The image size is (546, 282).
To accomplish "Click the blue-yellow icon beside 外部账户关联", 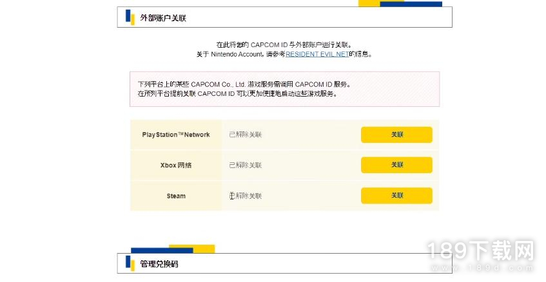I will (x=130, y=17).
